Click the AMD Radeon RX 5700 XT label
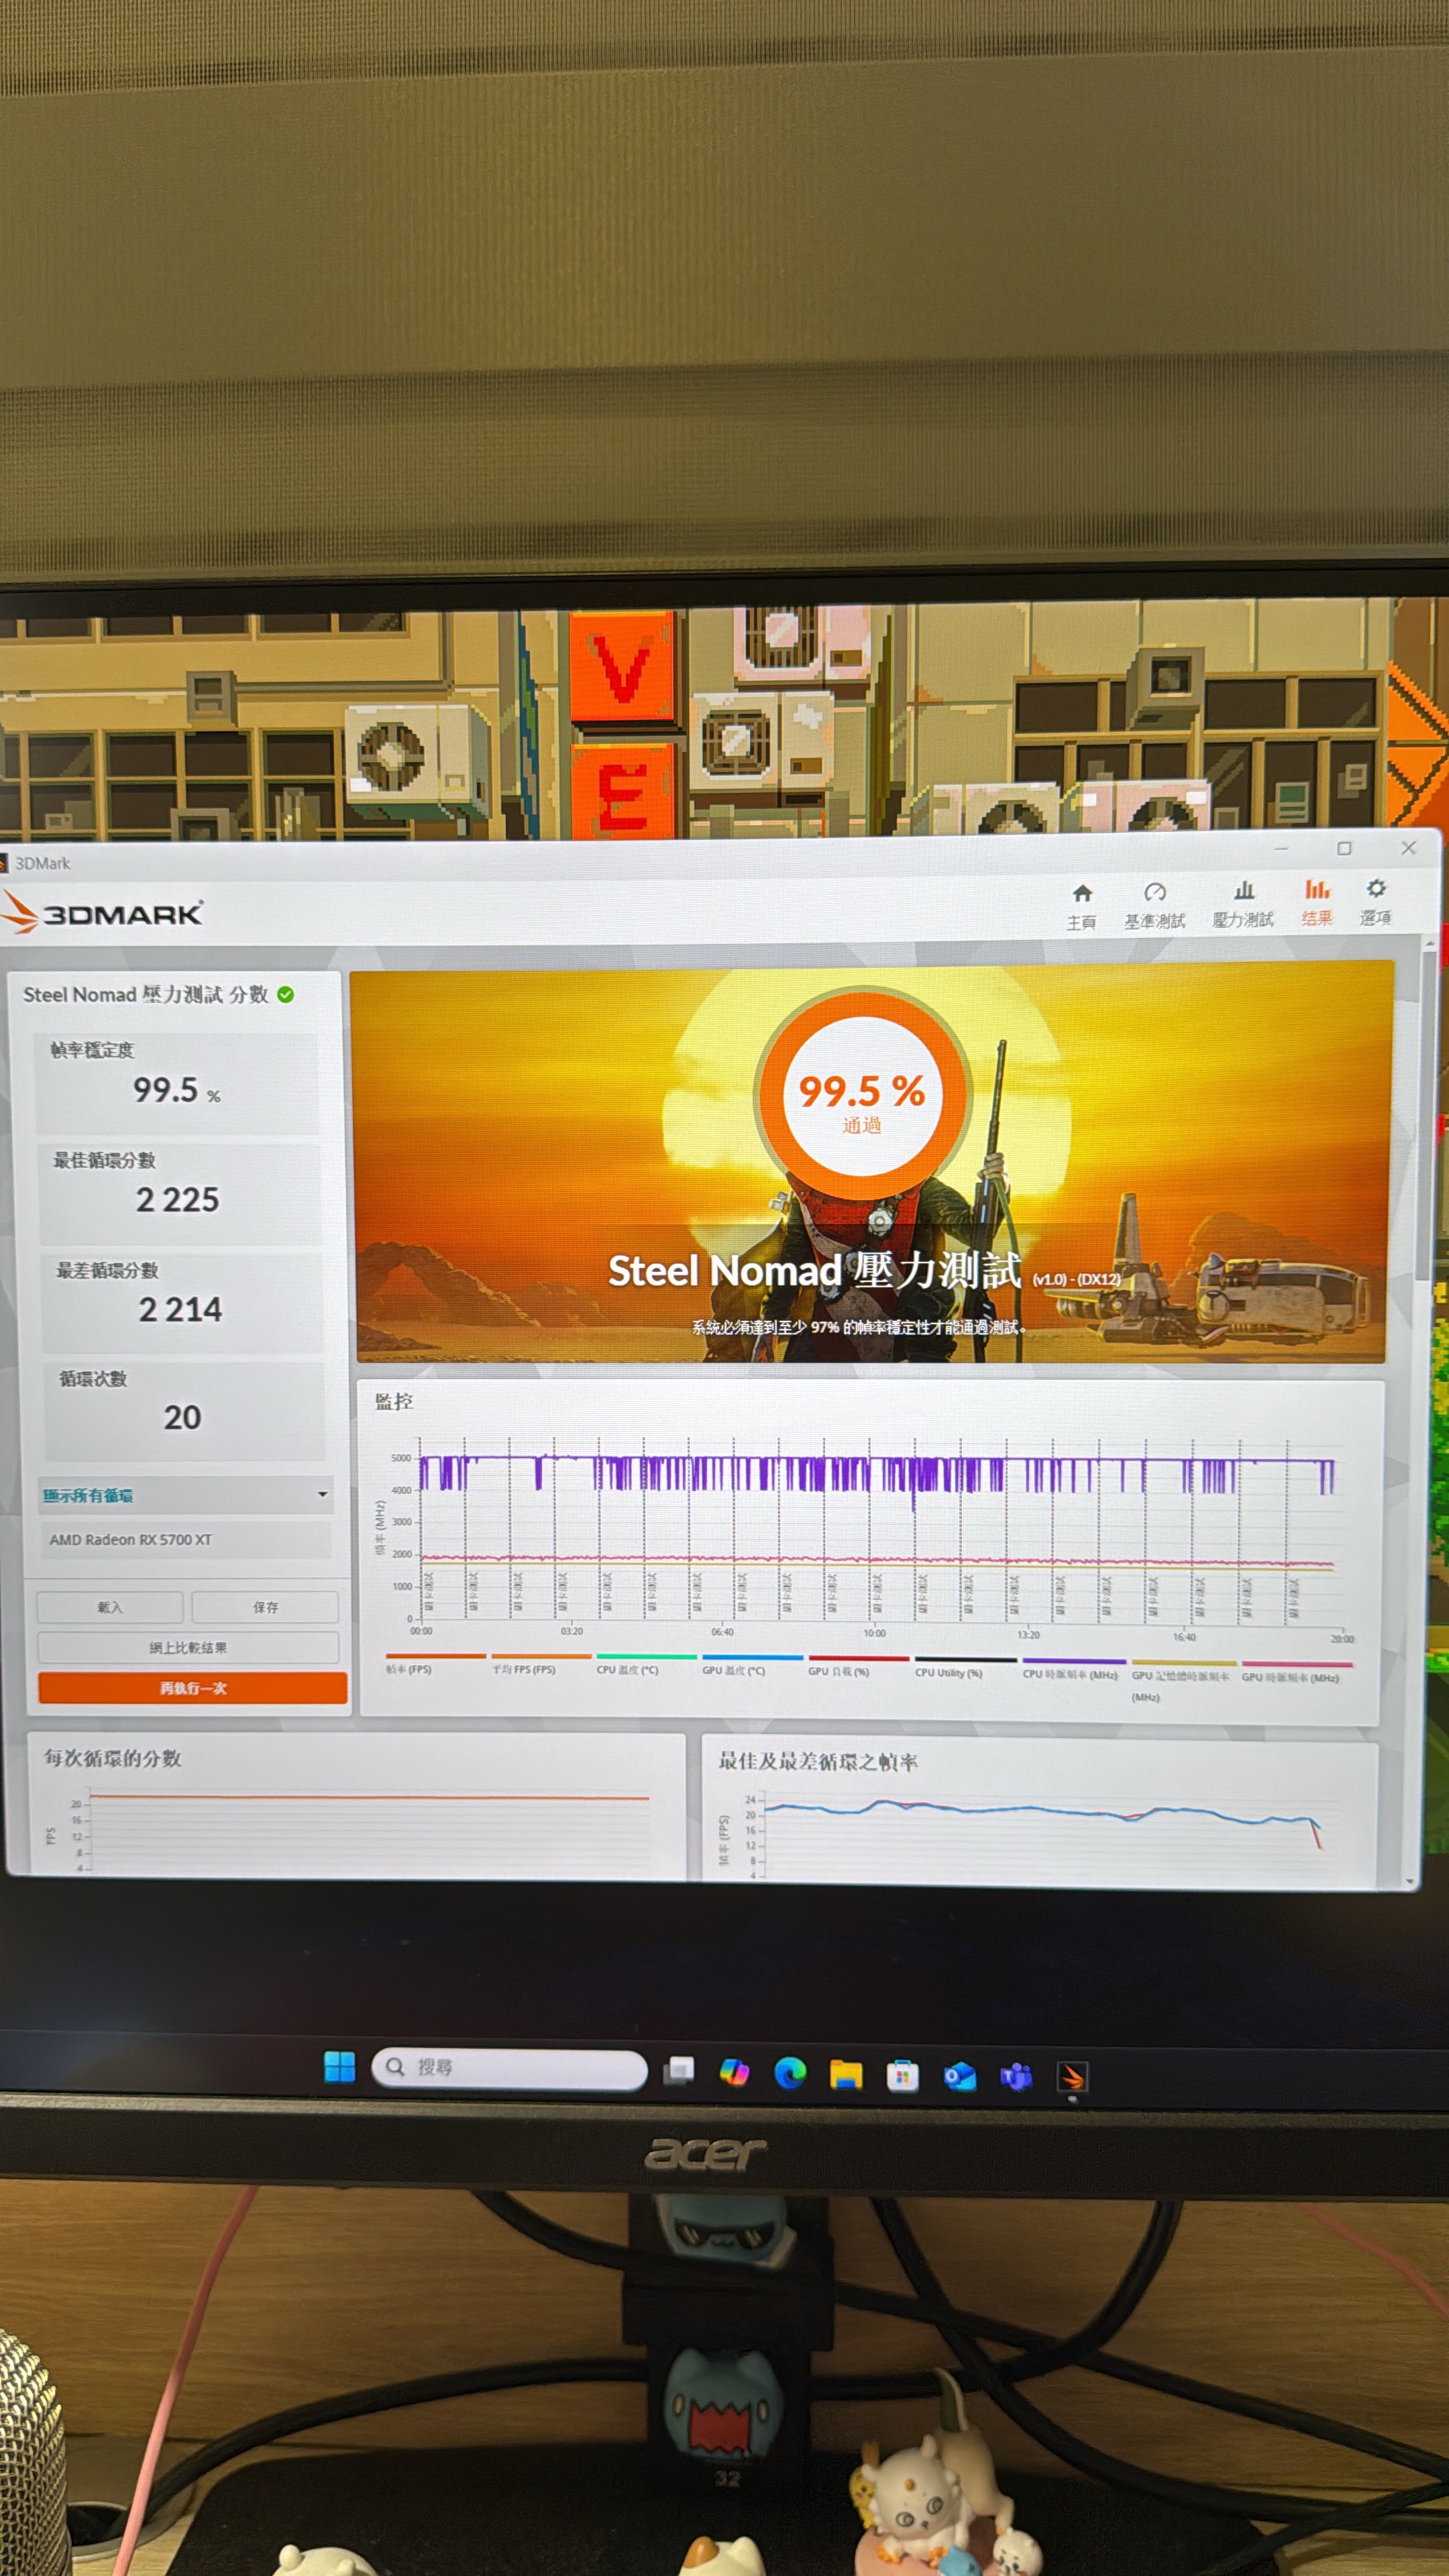 pyautogui.click(x=131, y=1539)
